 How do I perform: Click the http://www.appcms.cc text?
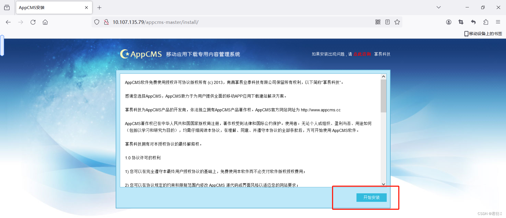click(x=320, y=110)
